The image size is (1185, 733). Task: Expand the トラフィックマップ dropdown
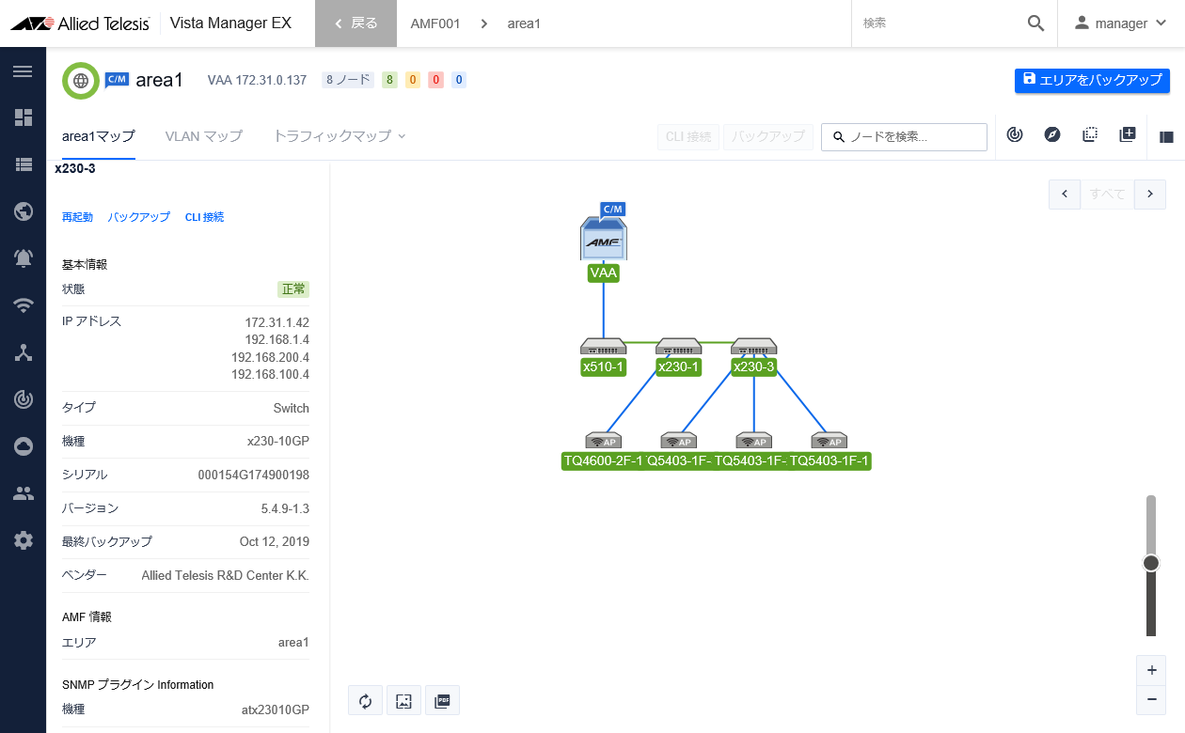(x=340, y=136)
